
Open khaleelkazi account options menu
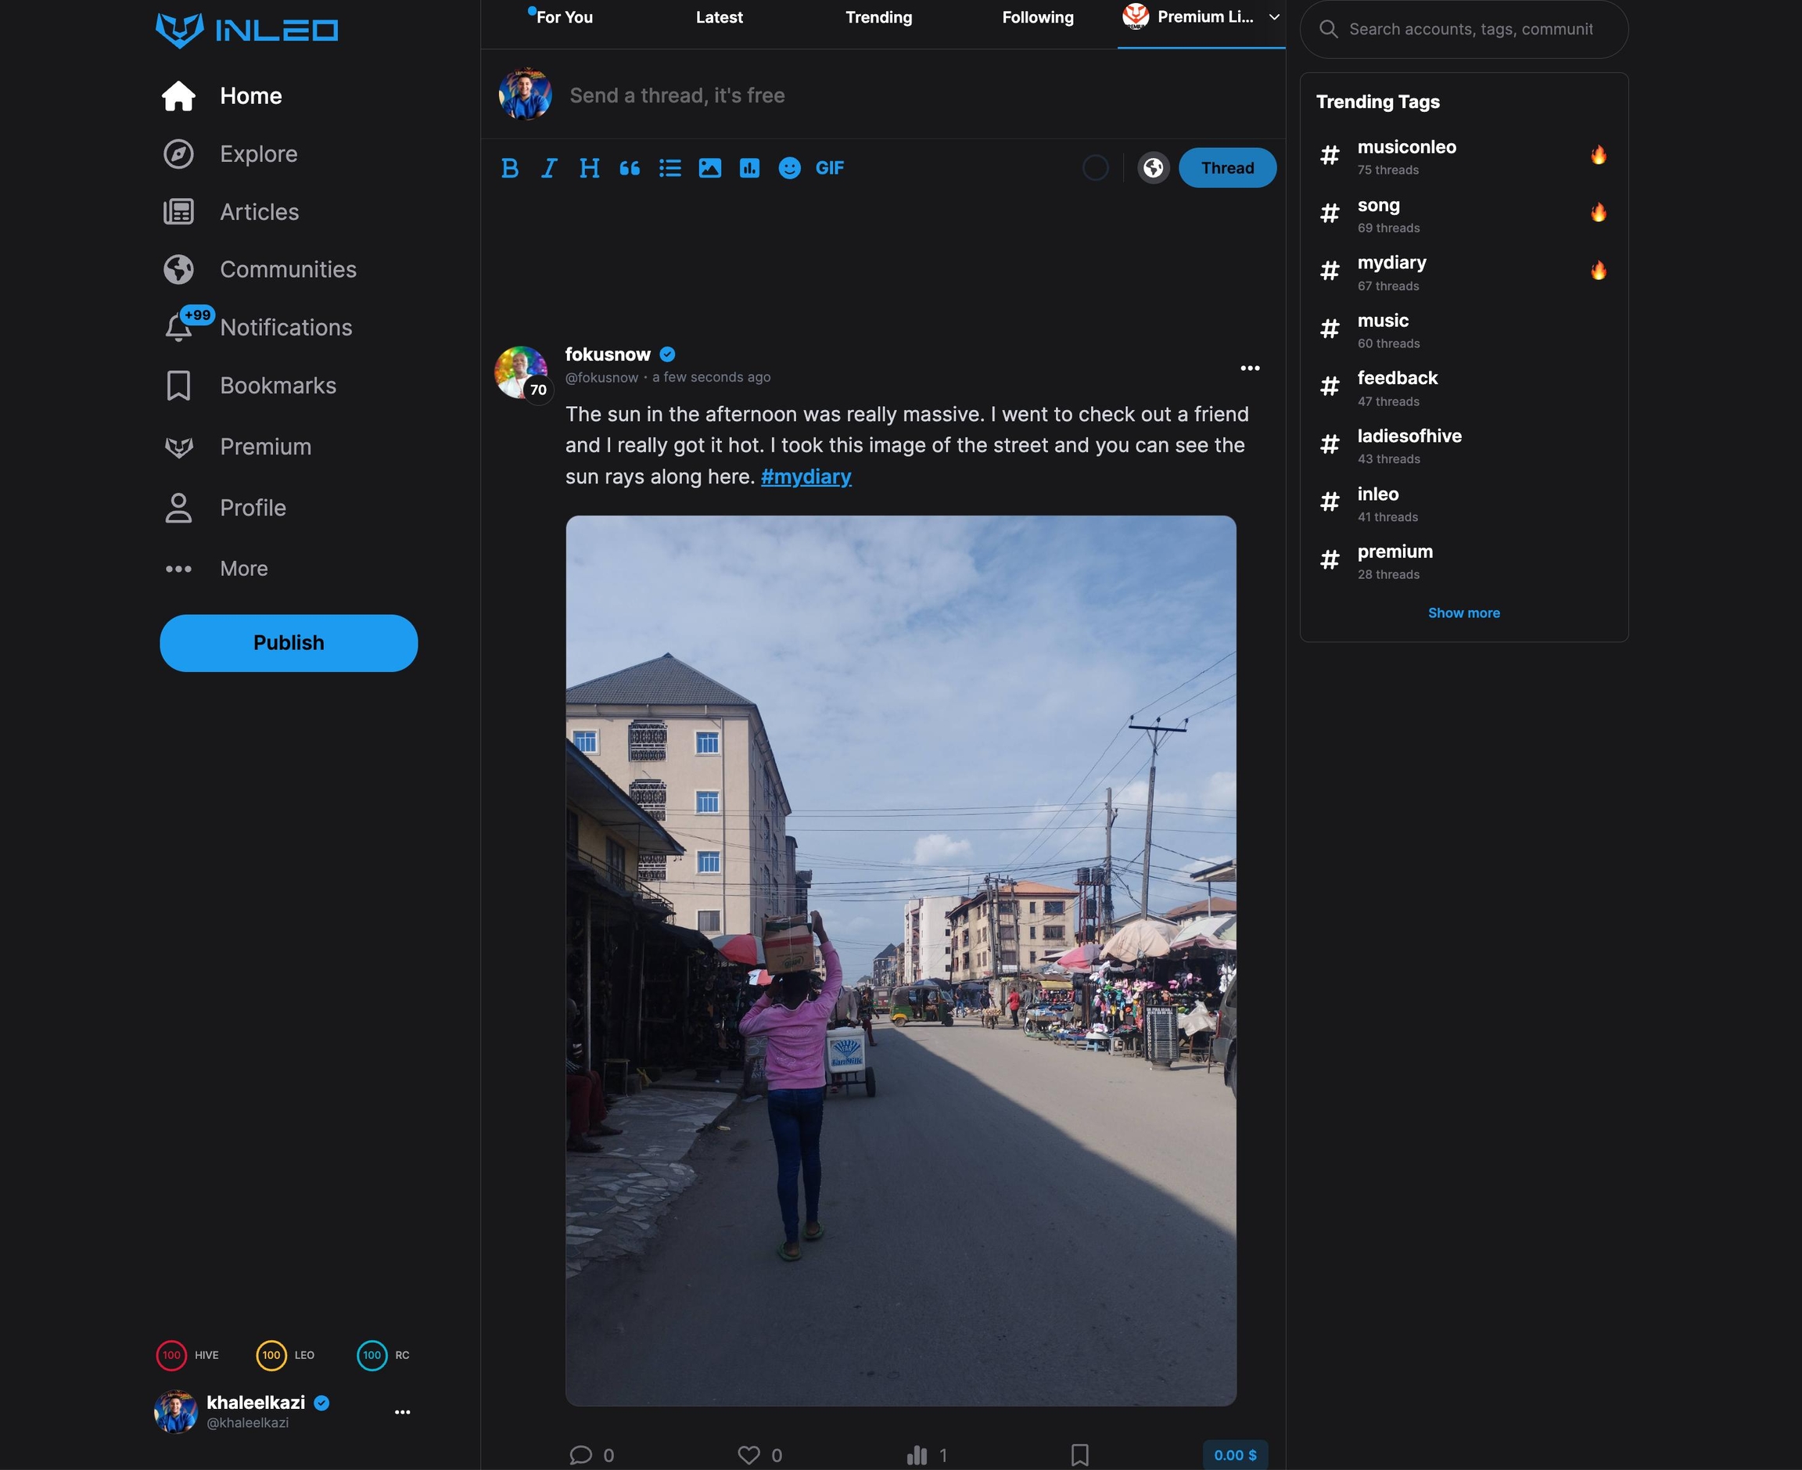[x=402, y=1411]
